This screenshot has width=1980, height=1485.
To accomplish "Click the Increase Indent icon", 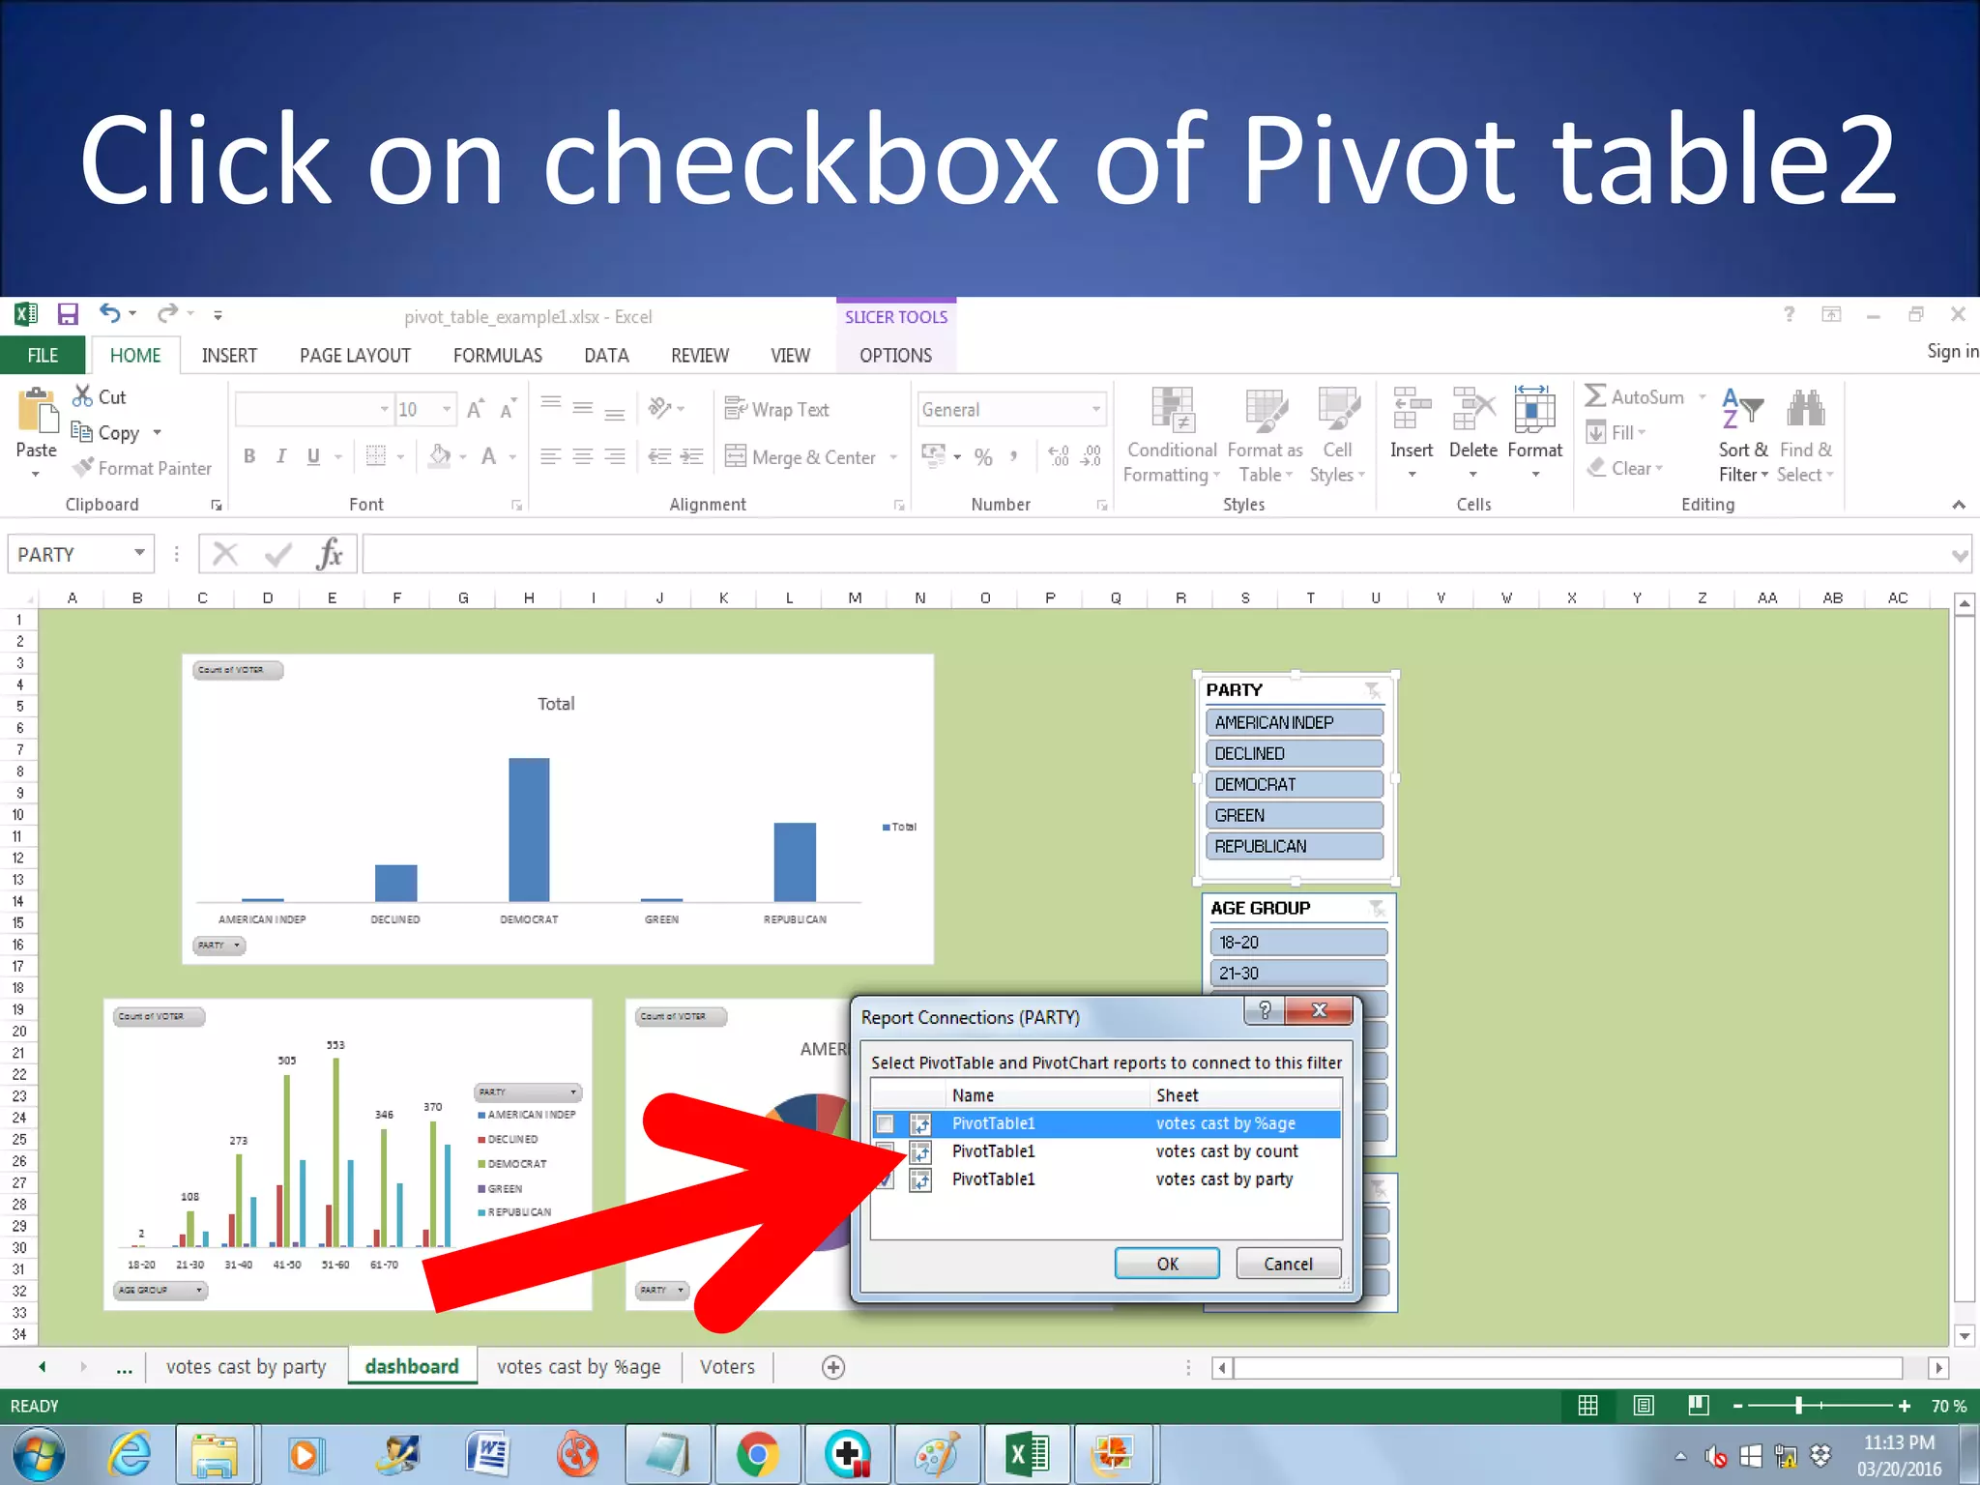I will pos(691,456).
